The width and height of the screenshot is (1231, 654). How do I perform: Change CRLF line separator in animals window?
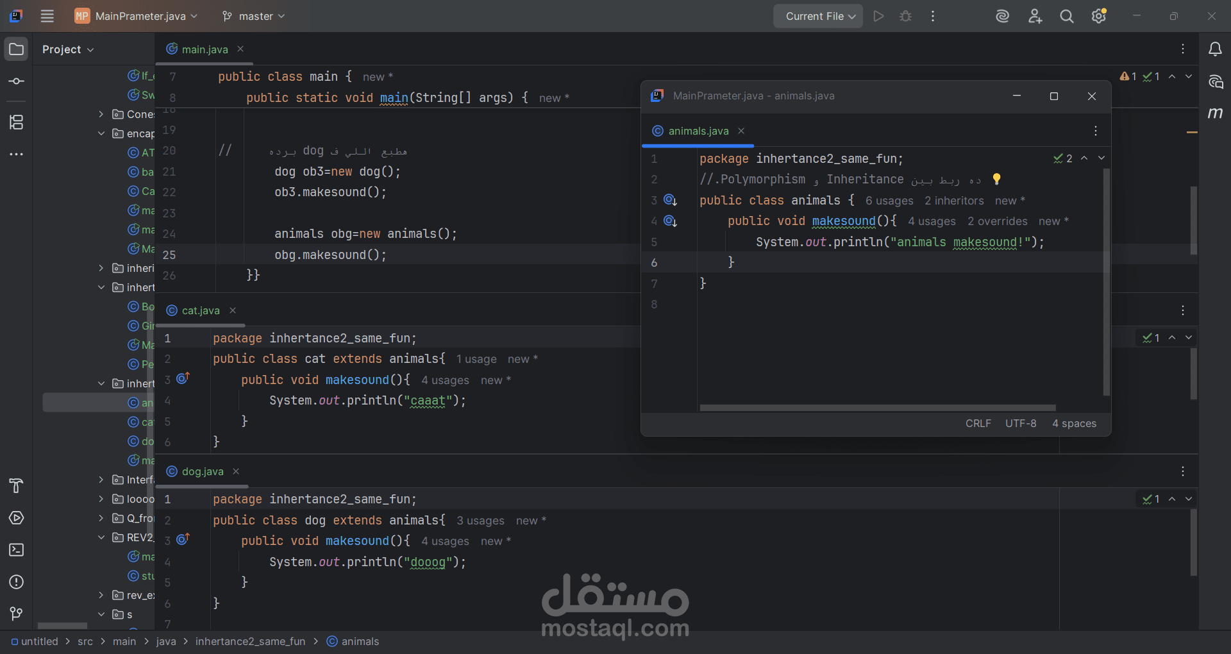click(x=978, y=423)
